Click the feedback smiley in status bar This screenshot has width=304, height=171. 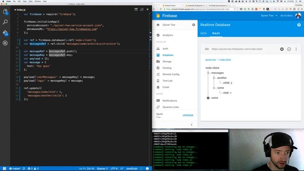pyautogui.click(x=147, y=169)
